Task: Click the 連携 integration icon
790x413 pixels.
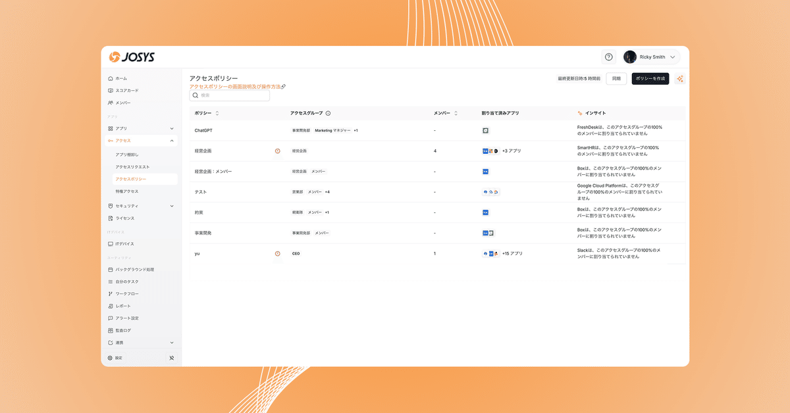Action: pyautogui.click(x=111, y=343)
